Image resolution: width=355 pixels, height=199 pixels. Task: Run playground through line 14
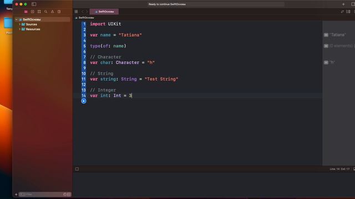pyautogui.click(x=84, y=101)
